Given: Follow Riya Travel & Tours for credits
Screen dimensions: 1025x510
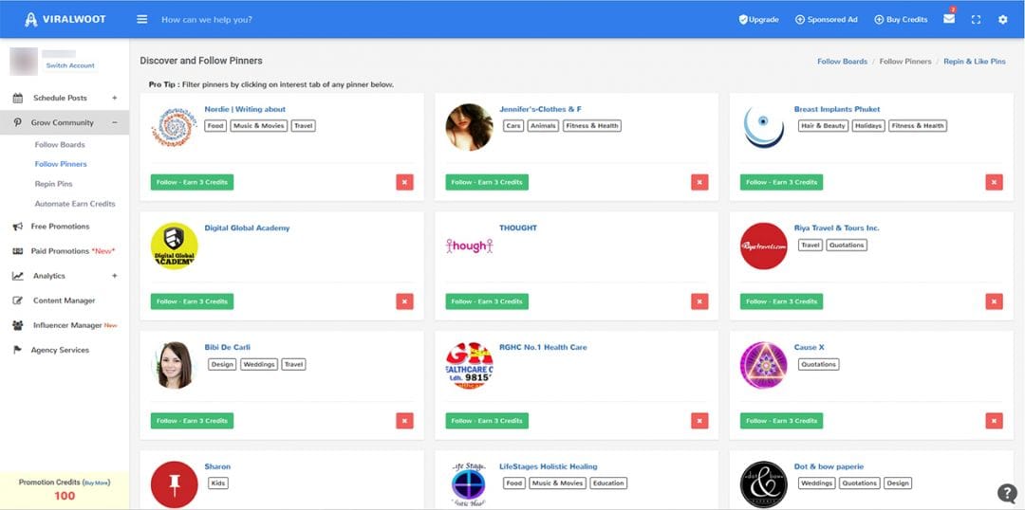Looking at the screenshot, I should click(782, 301).
